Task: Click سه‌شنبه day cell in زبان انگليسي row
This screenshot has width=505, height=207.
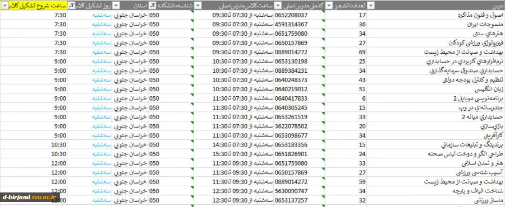Action: click(x=90, y=89)
